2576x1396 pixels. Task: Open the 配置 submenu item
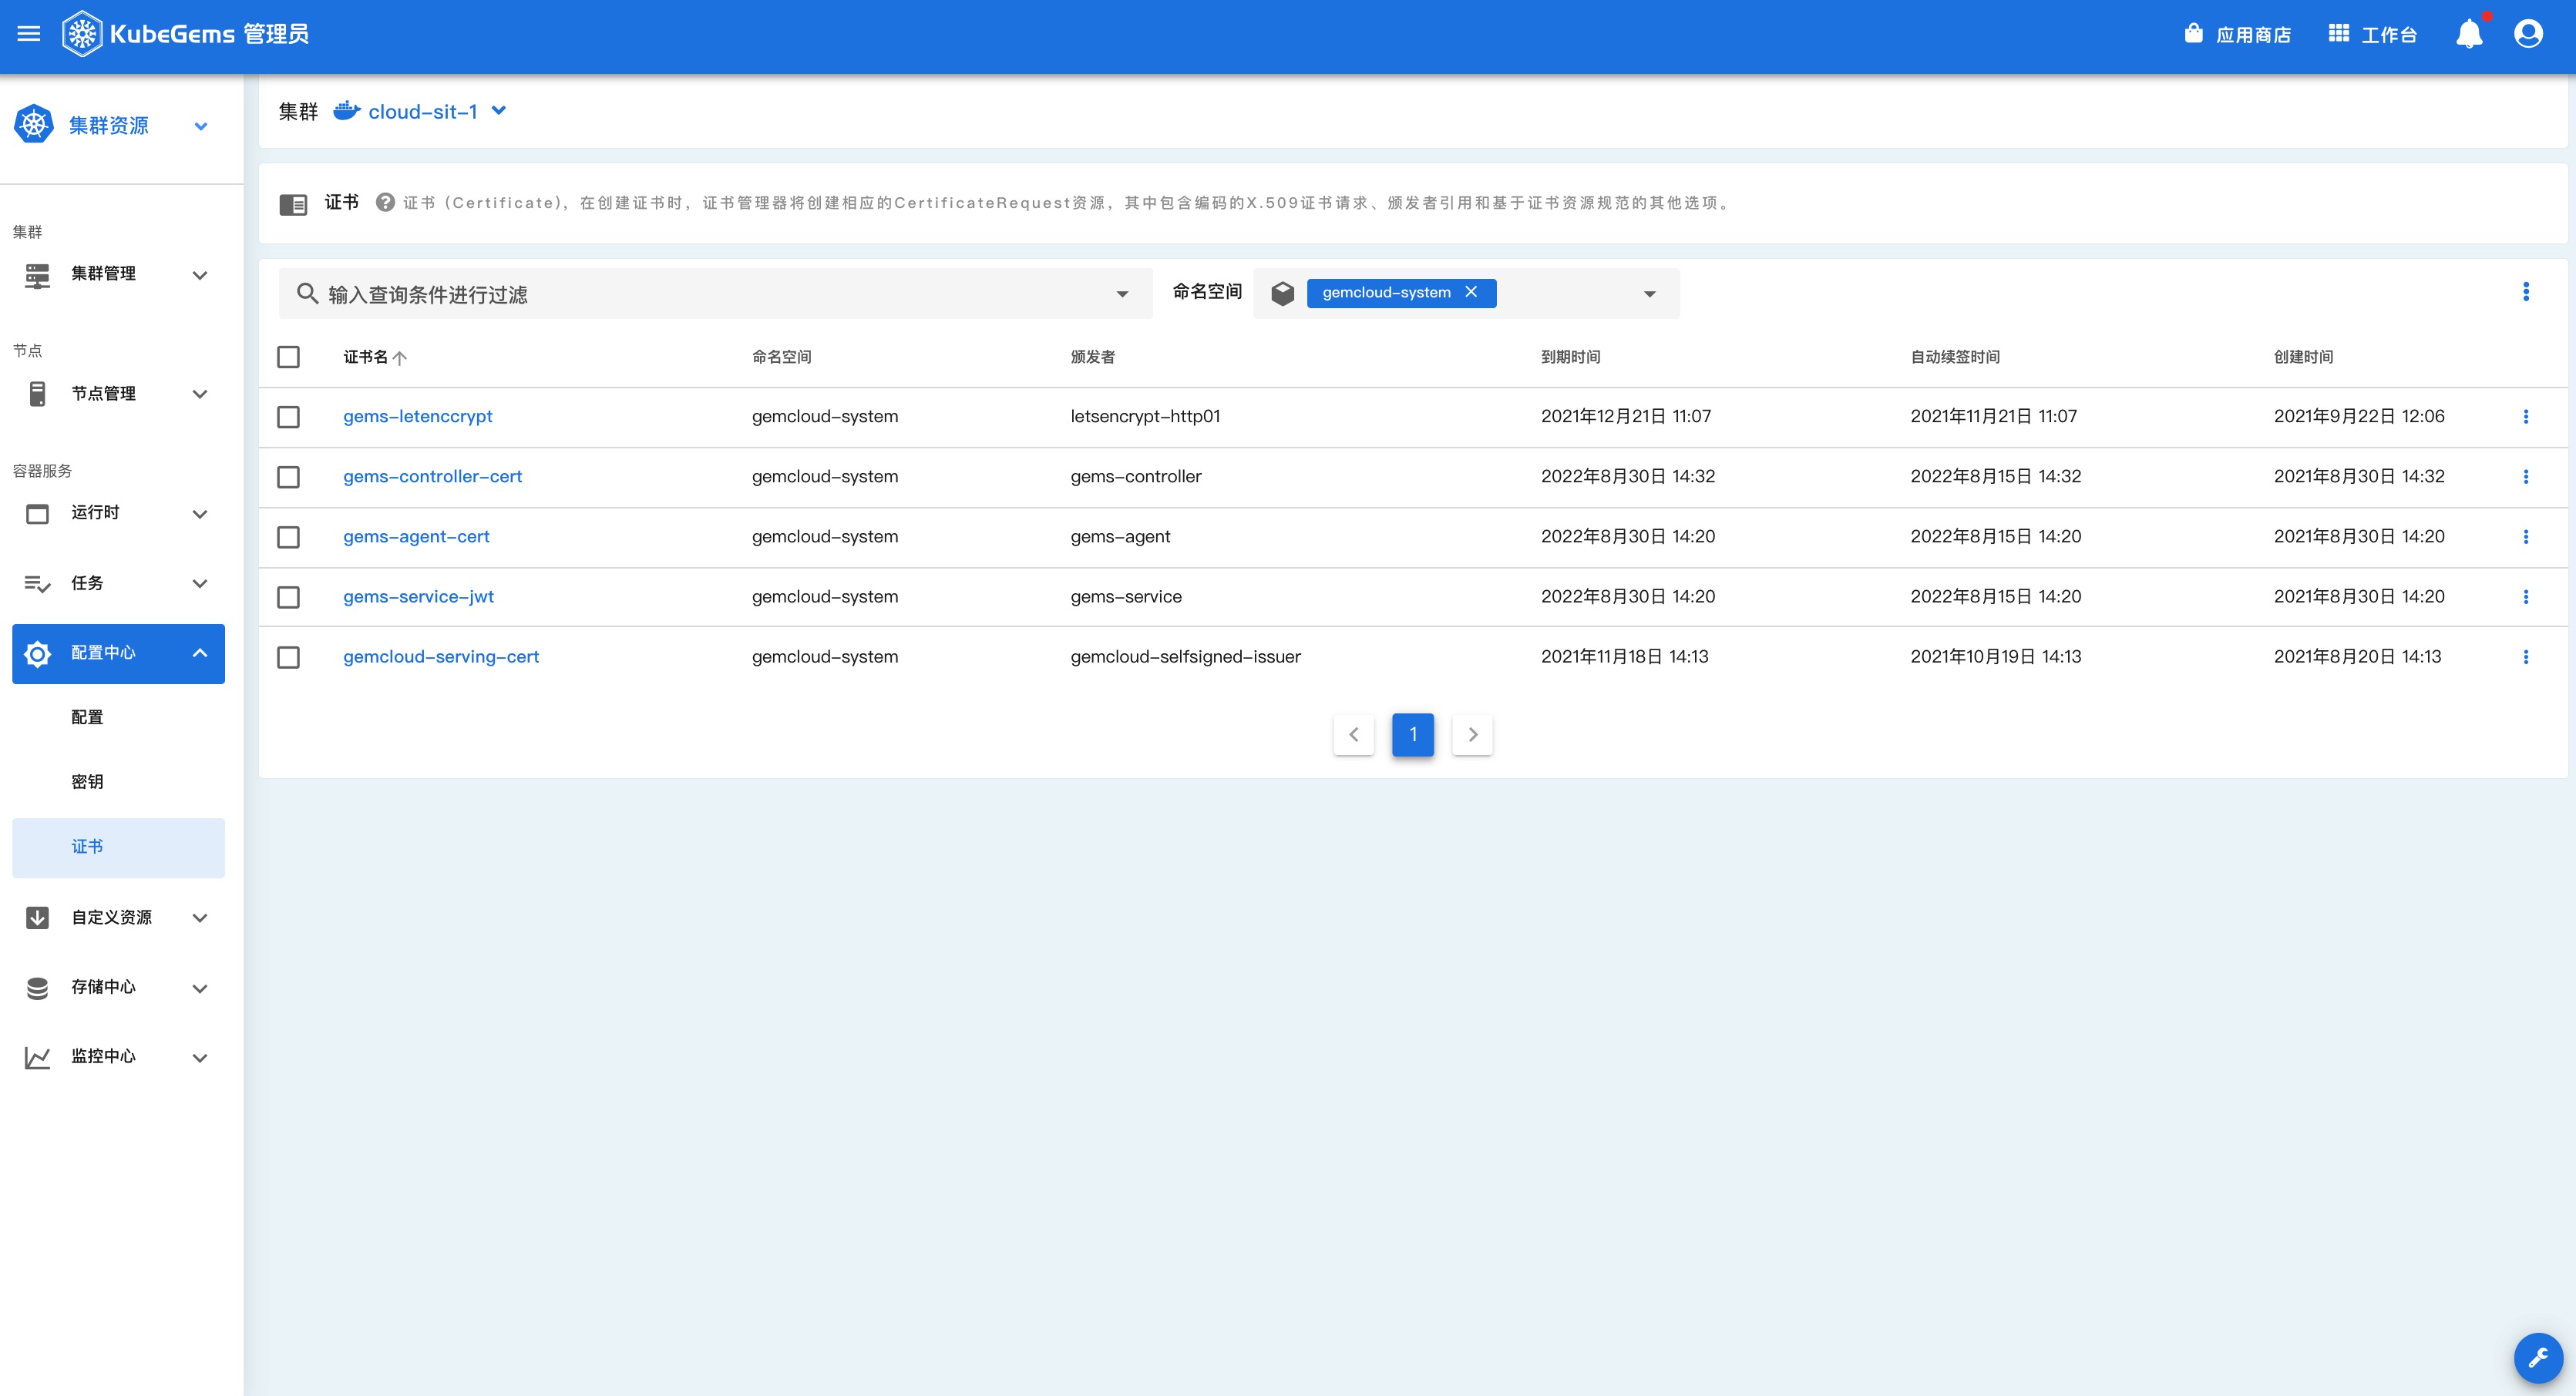pyautogui.click(x=118, y=717)
